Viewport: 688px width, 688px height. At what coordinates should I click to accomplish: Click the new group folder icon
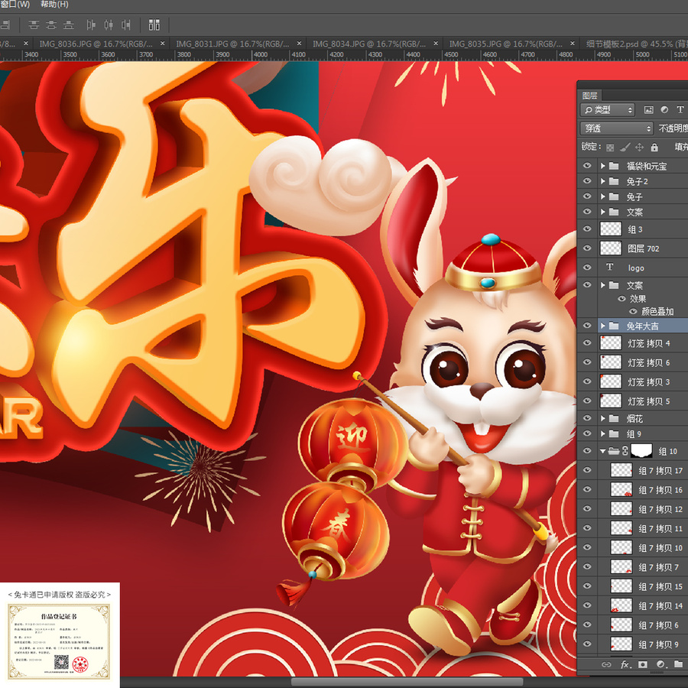pos(678,664)
